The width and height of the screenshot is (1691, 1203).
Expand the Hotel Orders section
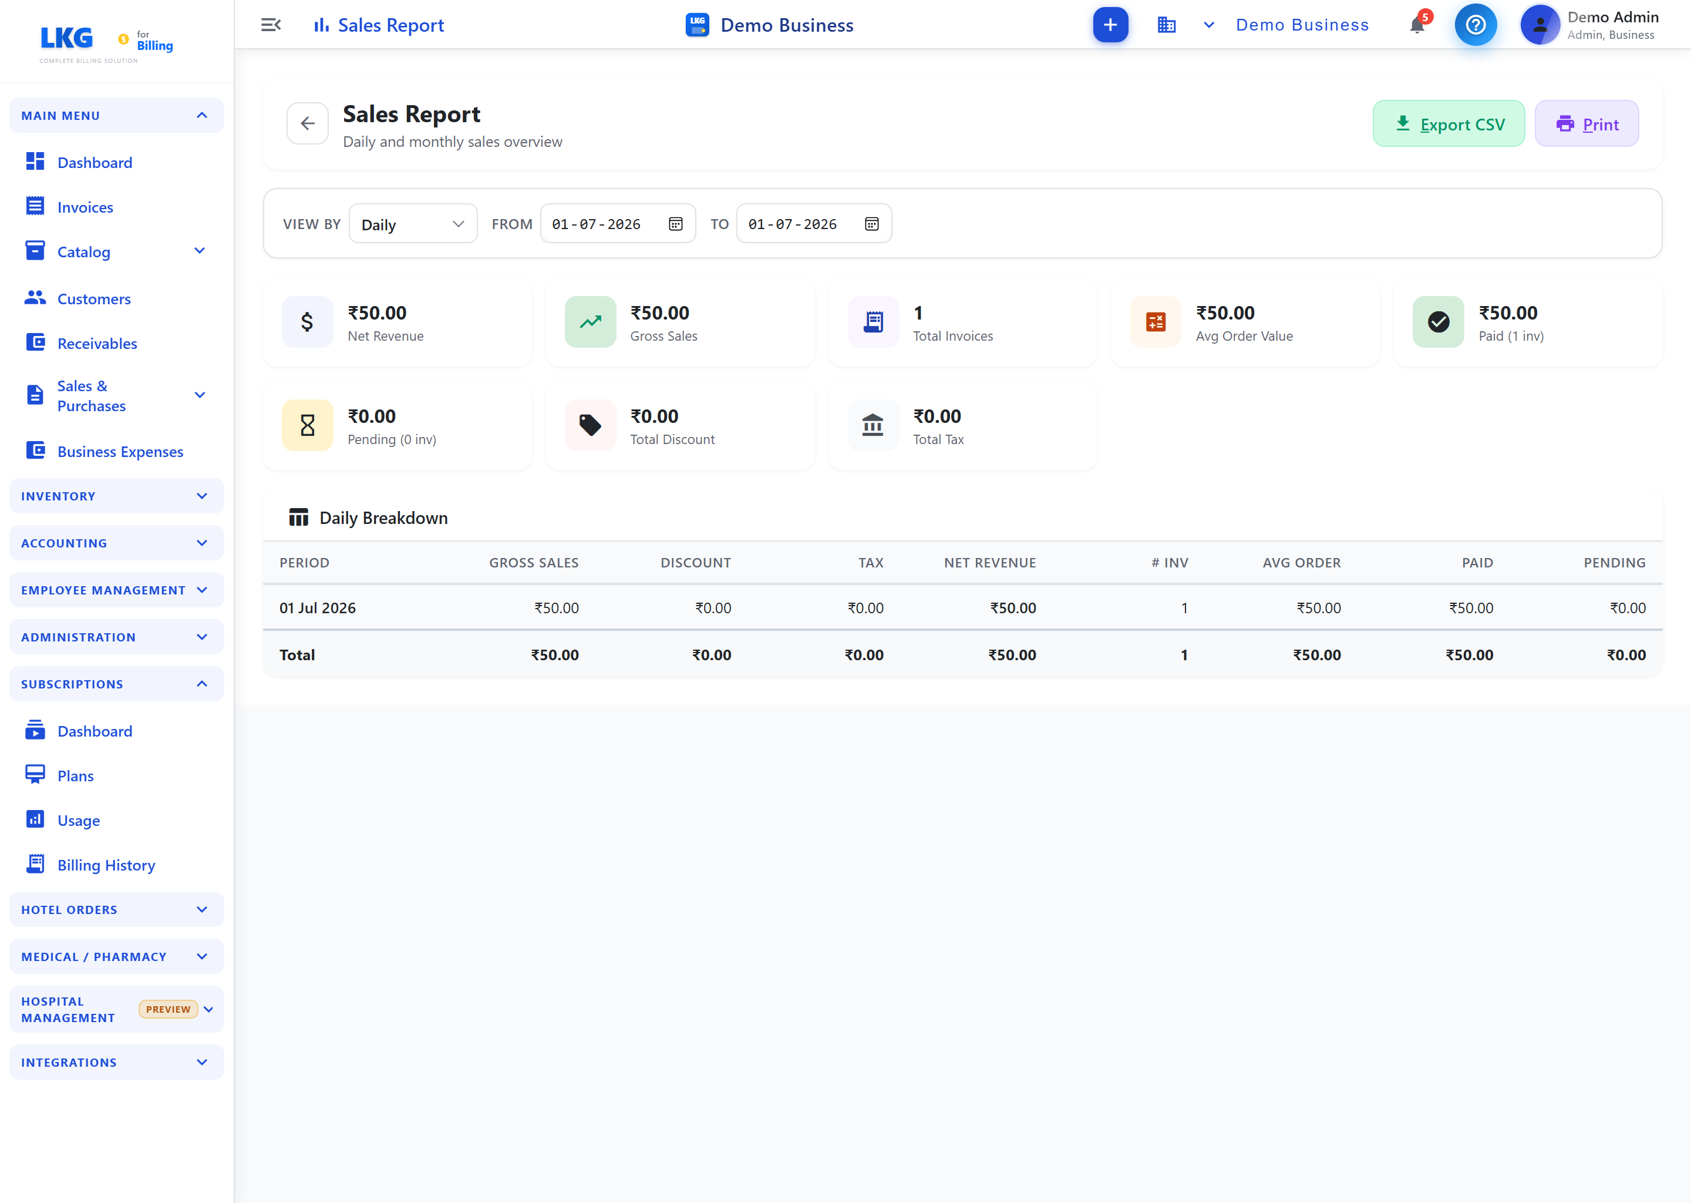pyautogui.click(x=116, y=910)
